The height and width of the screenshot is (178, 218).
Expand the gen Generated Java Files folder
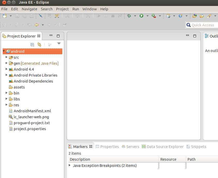click(x=6, y=63)
